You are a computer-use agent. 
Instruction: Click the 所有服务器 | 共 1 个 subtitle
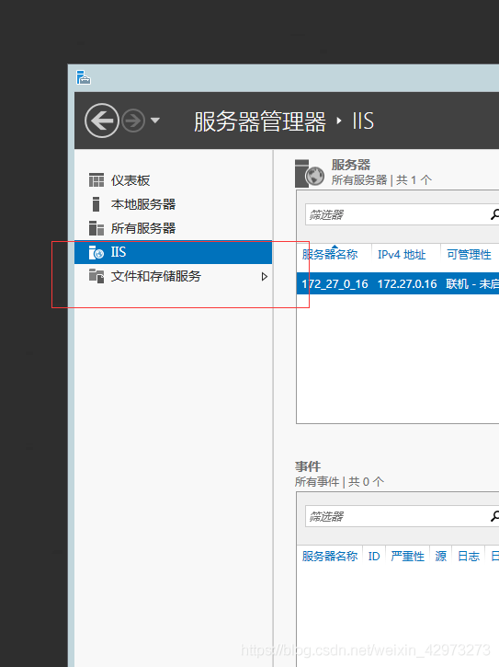(381, 180)
